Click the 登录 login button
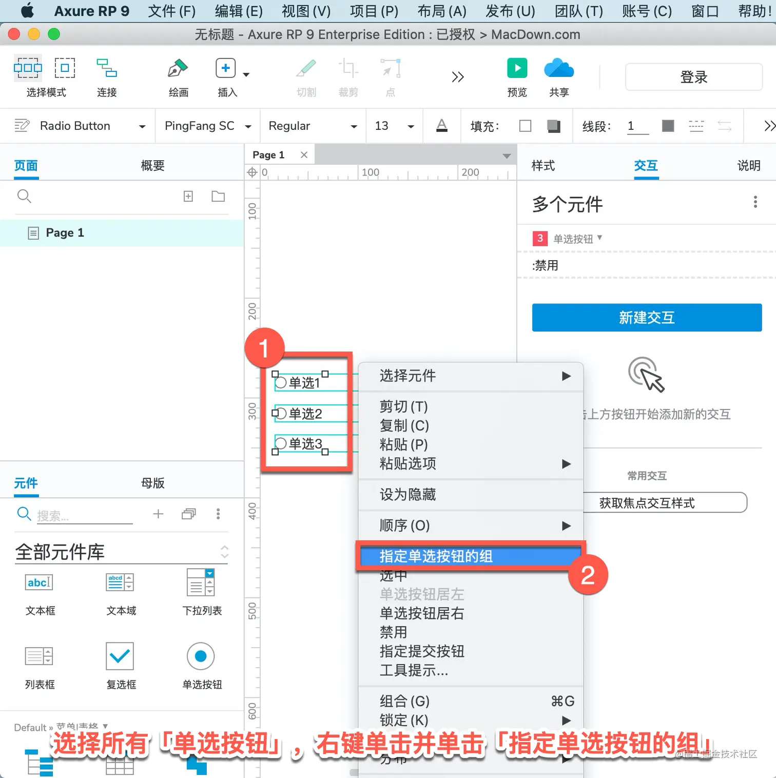The width and height of the screenshot is (776, 778). click(693, 77)
